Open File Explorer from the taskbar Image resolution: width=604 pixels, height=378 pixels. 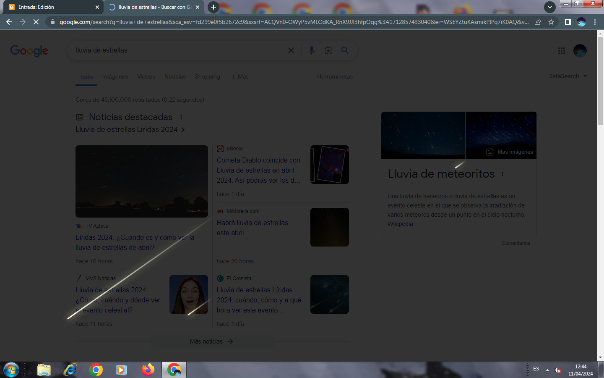pyautogui.click(x=44, y=370)
